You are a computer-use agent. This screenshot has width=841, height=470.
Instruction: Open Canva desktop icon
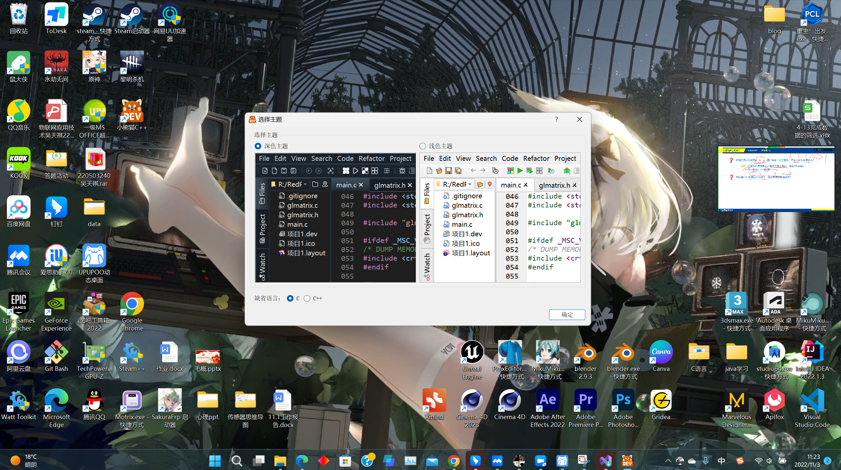coord(661,356)
